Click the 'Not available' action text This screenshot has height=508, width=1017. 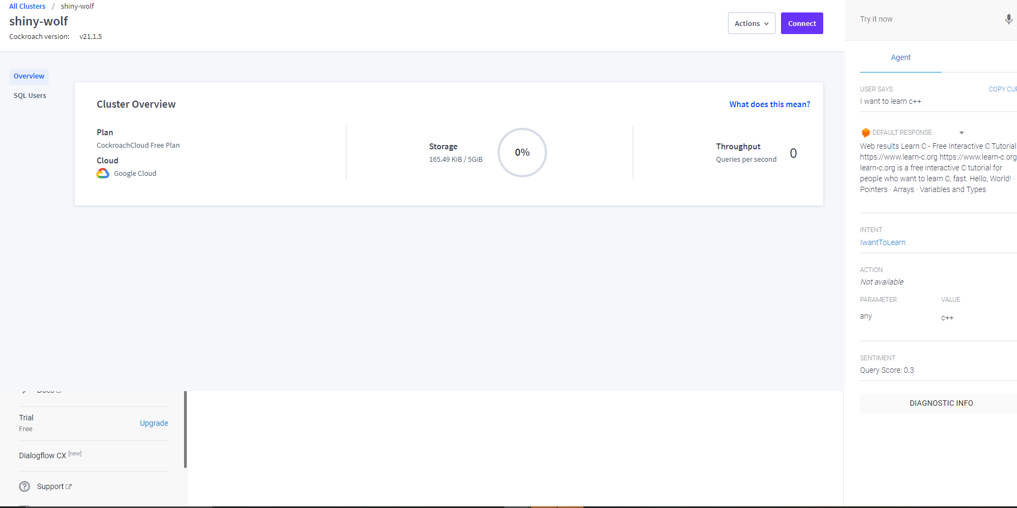coord(882,282)
